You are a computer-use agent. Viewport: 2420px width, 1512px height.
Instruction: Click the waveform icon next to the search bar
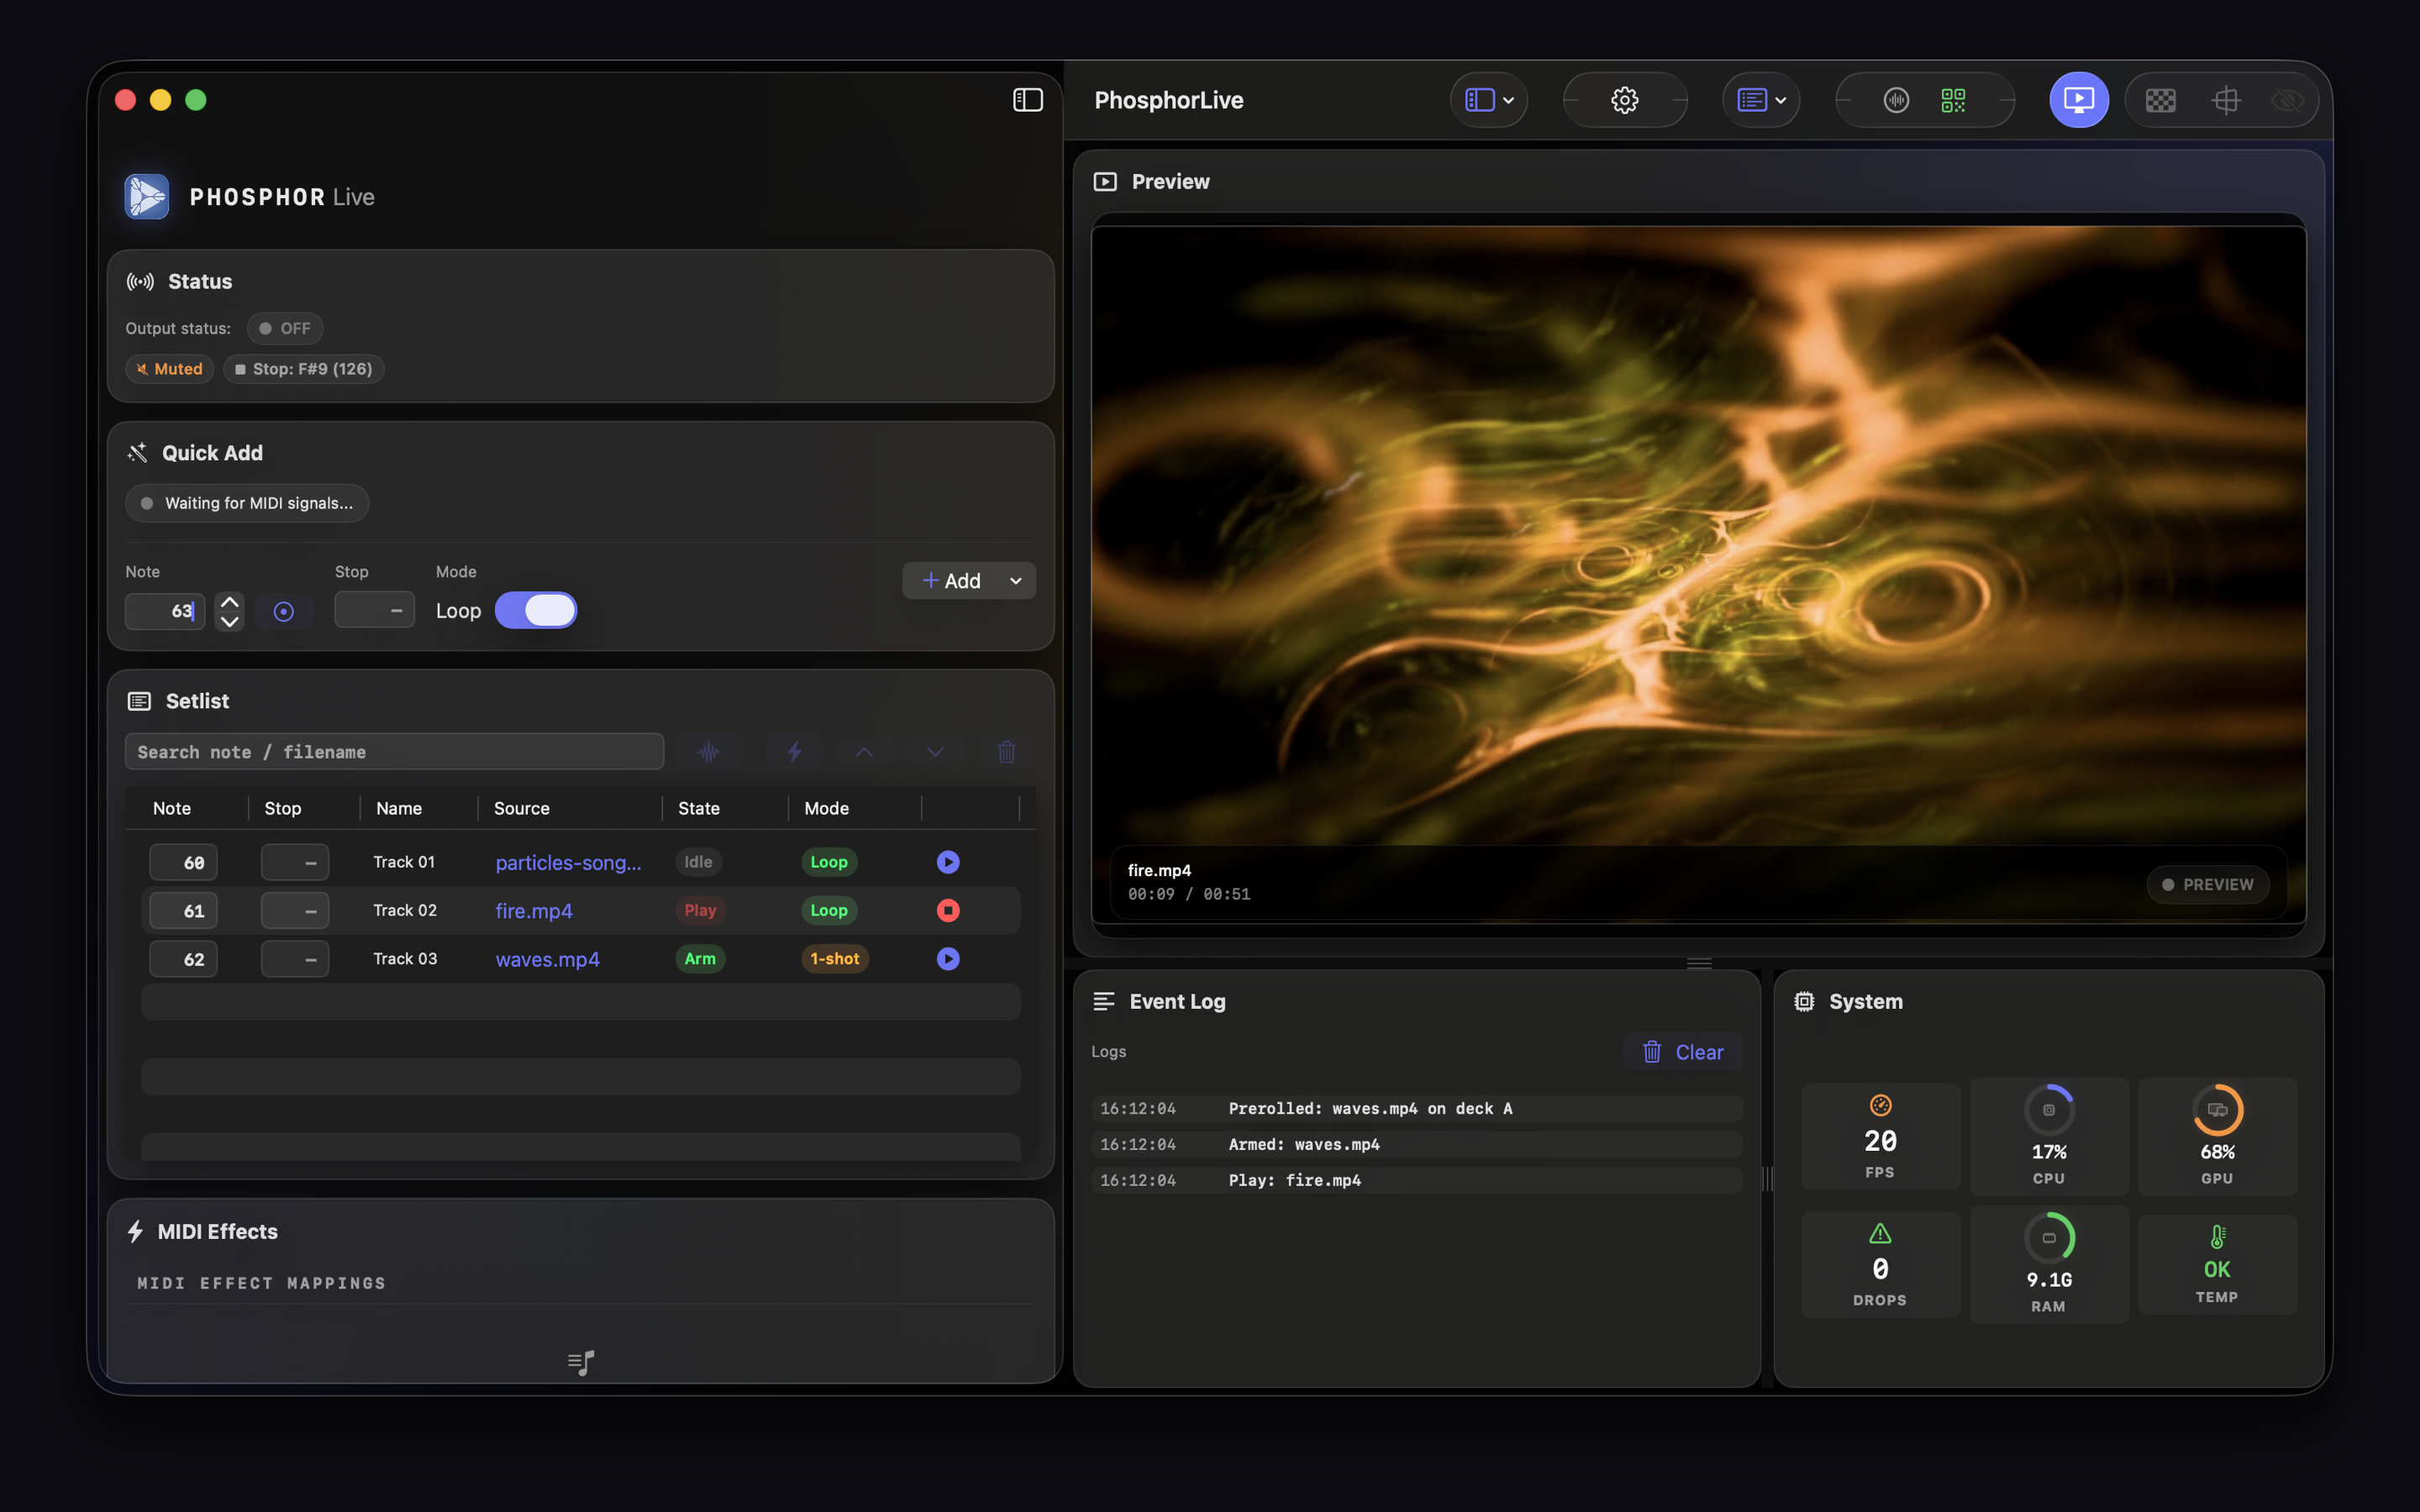tap(709, 751)
